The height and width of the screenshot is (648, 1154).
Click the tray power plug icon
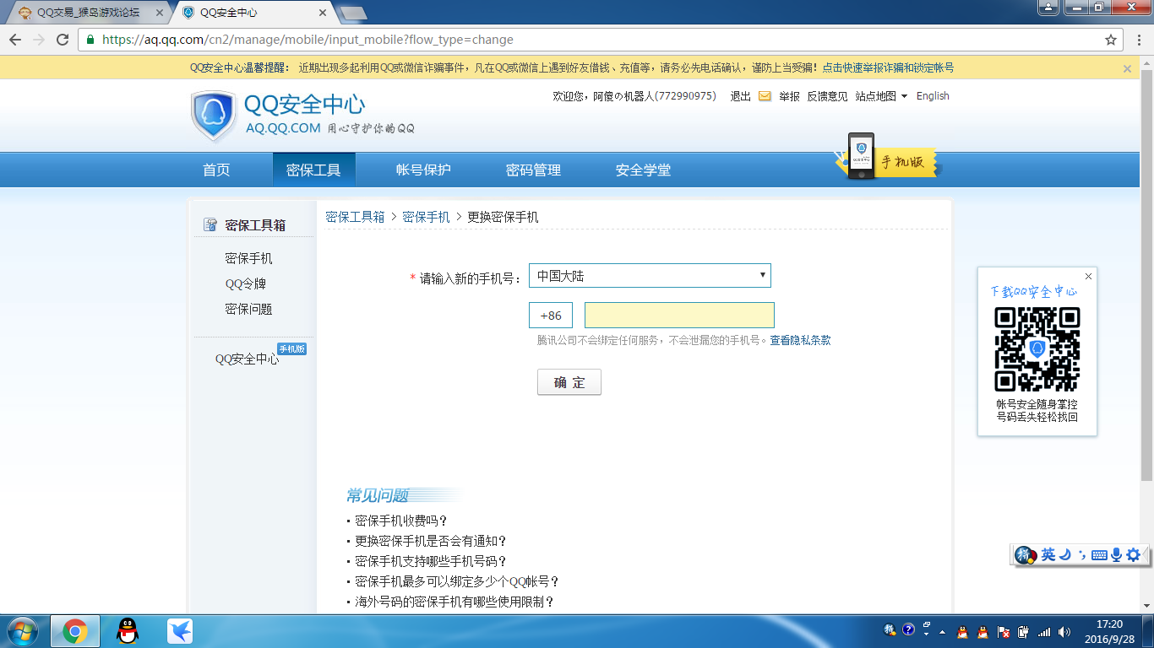tap(1023, 631)
